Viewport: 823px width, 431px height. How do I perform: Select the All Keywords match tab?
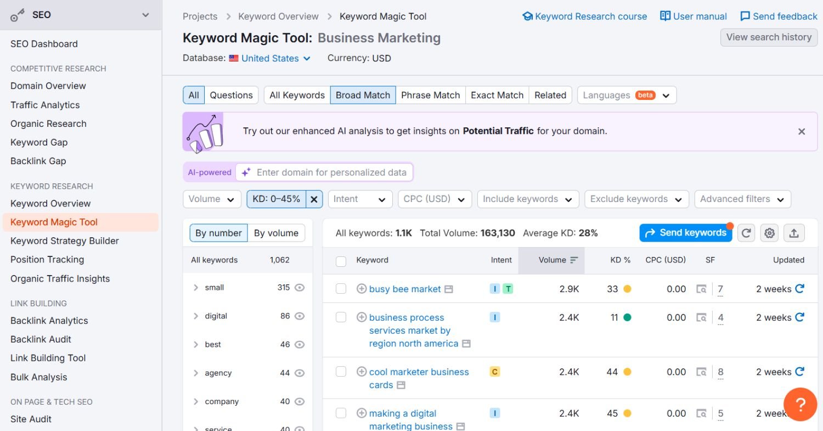point(297,95)
